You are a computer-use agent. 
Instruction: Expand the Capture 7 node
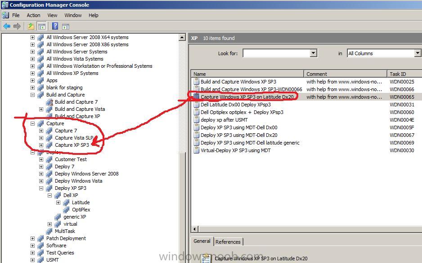(41, 131)
